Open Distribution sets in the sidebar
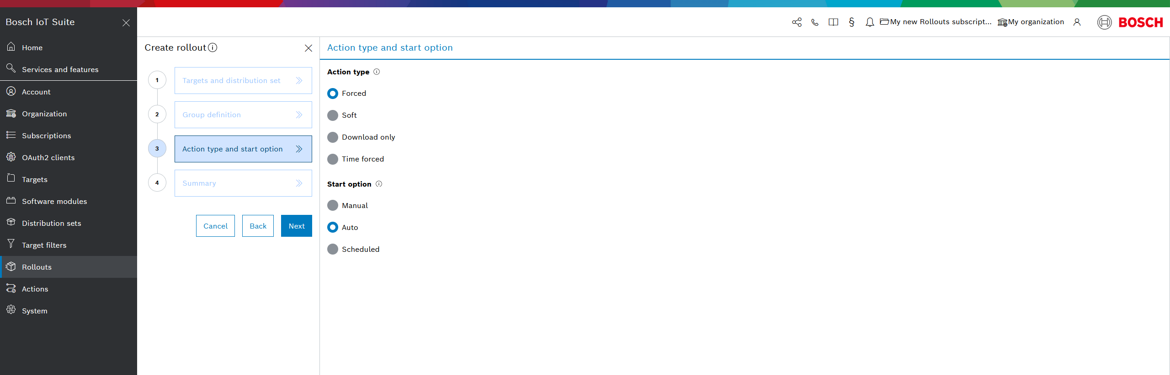1170x375 pixels. pyautogui.click(x=51, y=223)
